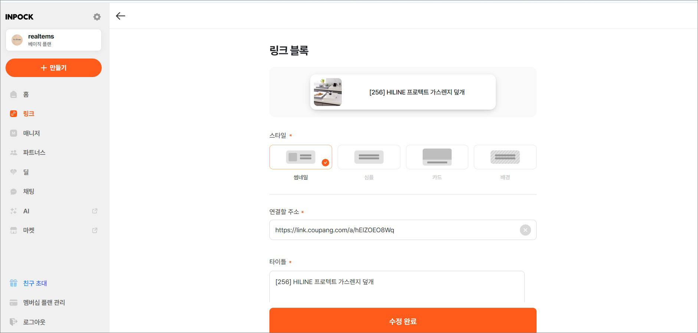Clear the 연결할 주소 URL field
Viewport: 698px width, 333px height.
(525, 230)
